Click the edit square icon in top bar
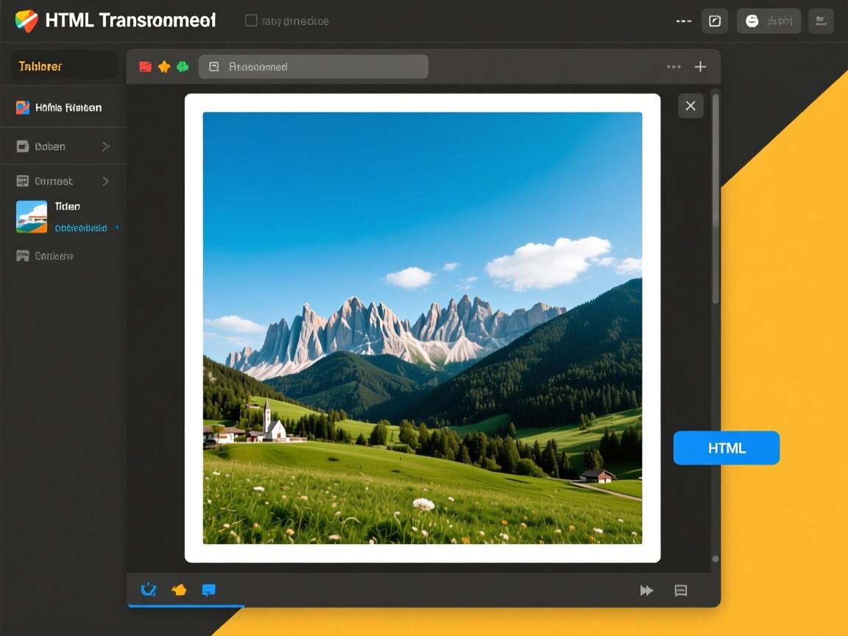This screenshot has height=636, width=848. [714, 21]
